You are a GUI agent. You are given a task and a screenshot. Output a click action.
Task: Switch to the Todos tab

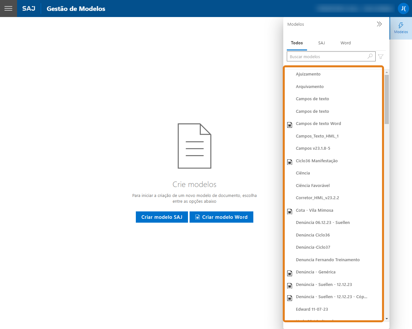(x=296, y=43)
